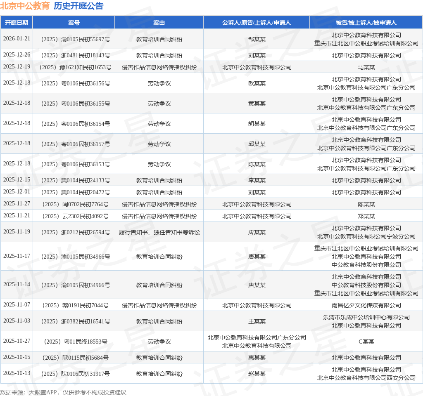
Task: Select the date 2025-12-01
Action: [17, 191]
